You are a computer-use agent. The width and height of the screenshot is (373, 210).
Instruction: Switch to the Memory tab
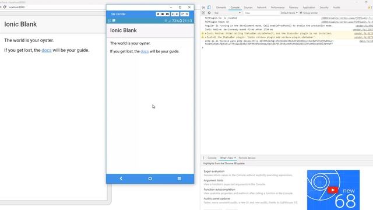click(293, 8)
